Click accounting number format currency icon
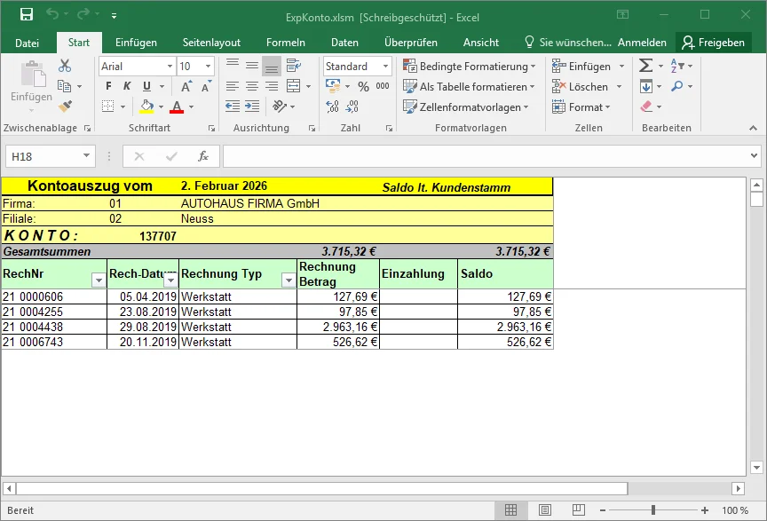767x521 pixels. [333, 87]
